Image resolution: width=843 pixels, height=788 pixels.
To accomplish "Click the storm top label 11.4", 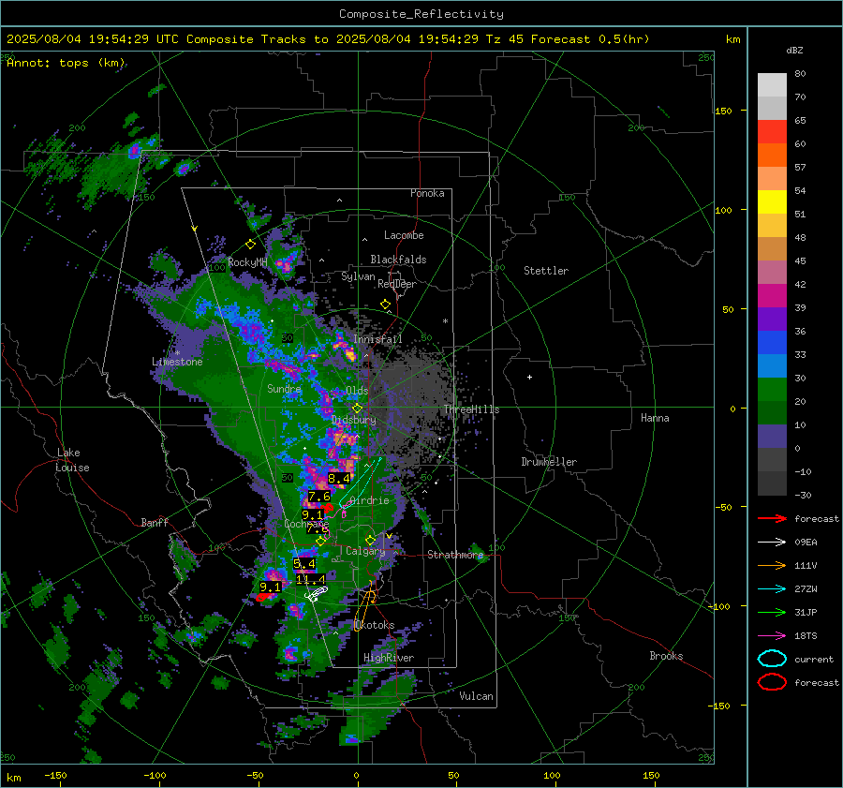I will [x=311, y=580].
